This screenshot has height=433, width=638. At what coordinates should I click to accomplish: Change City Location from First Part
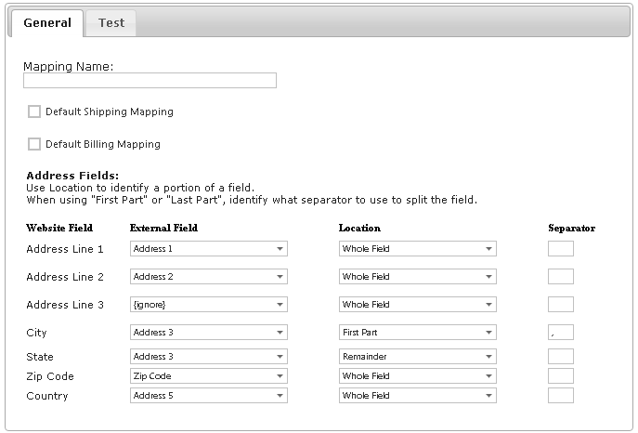click(x=417, y=333)
